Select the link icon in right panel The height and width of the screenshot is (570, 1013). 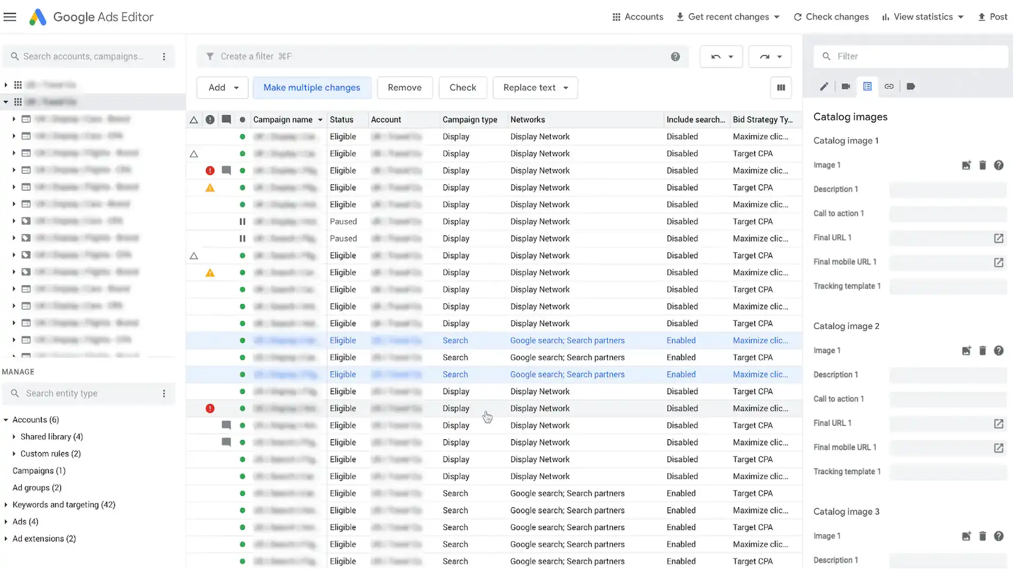pos(889,87)
